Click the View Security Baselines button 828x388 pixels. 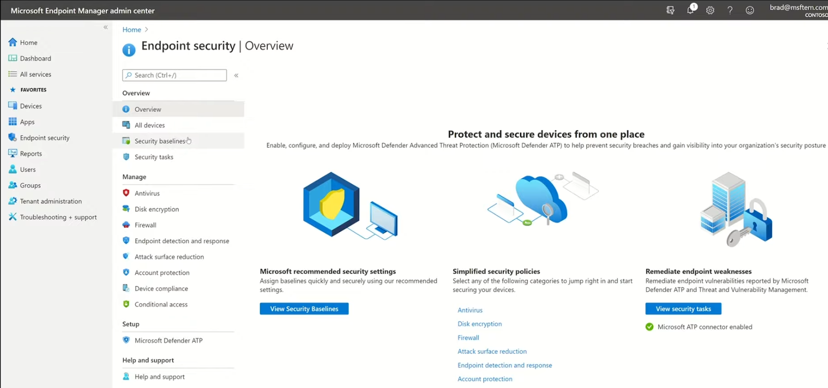coord(304,309)
